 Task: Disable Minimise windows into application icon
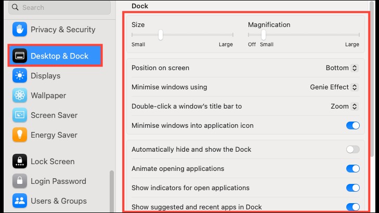click(x=352, y=126)
